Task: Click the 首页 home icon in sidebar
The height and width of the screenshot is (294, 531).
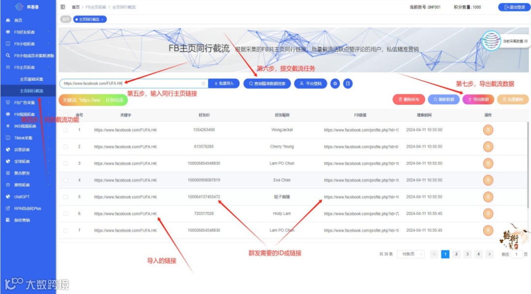Action: 8,20
